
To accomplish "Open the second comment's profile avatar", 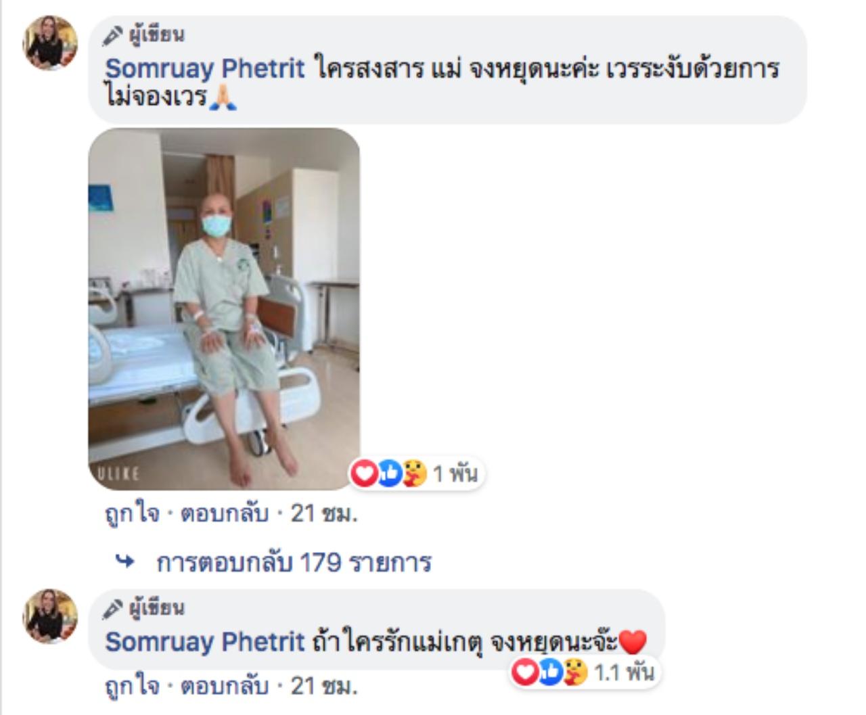I will (x=51, y=616).
